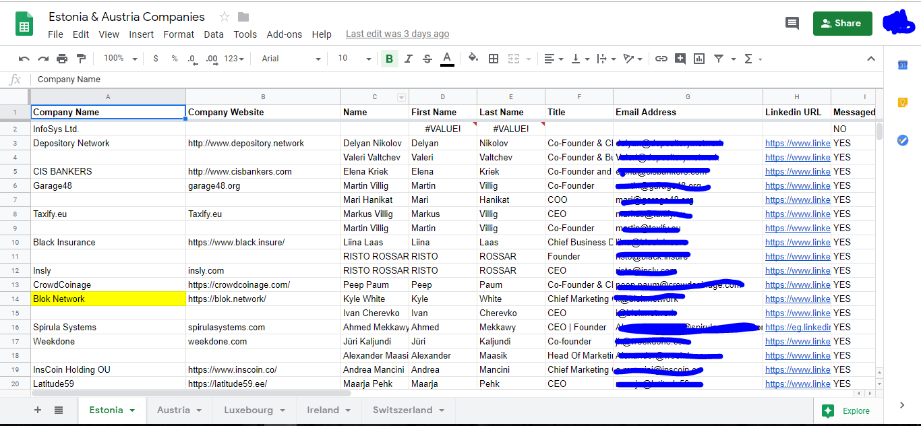The image size is (921, 426).
Task: Open Keep in the side panel
Action: (x=902, y=102)
